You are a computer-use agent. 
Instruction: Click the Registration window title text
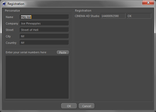16,4
